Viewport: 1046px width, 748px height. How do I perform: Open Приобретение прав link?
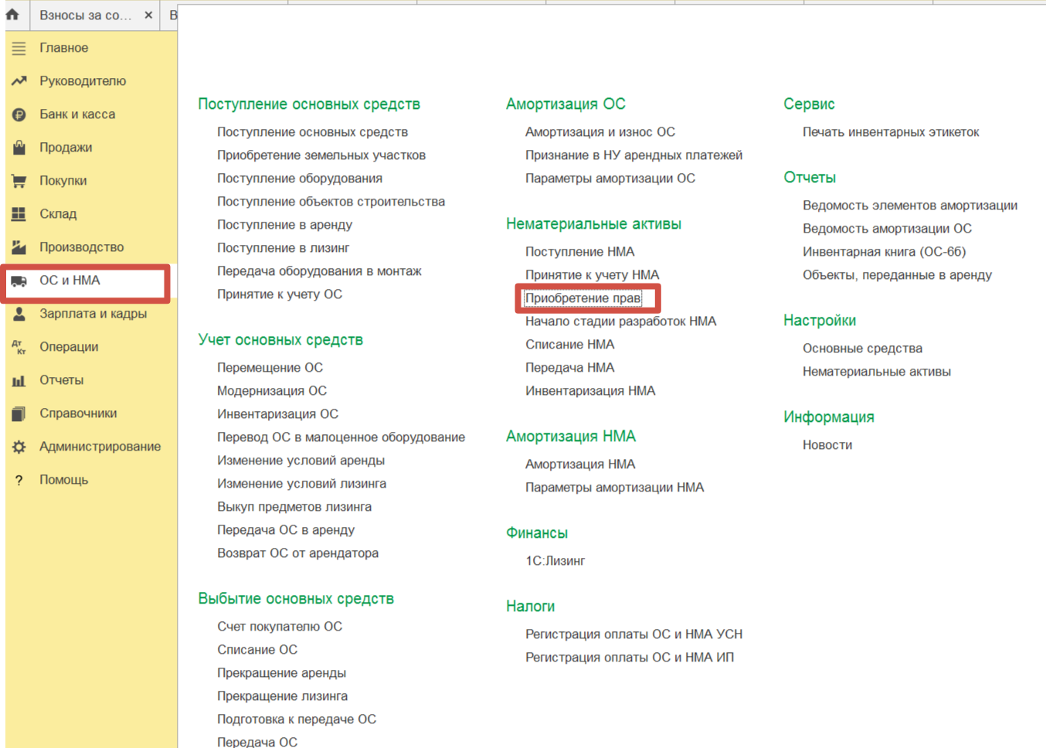point(582,298)
